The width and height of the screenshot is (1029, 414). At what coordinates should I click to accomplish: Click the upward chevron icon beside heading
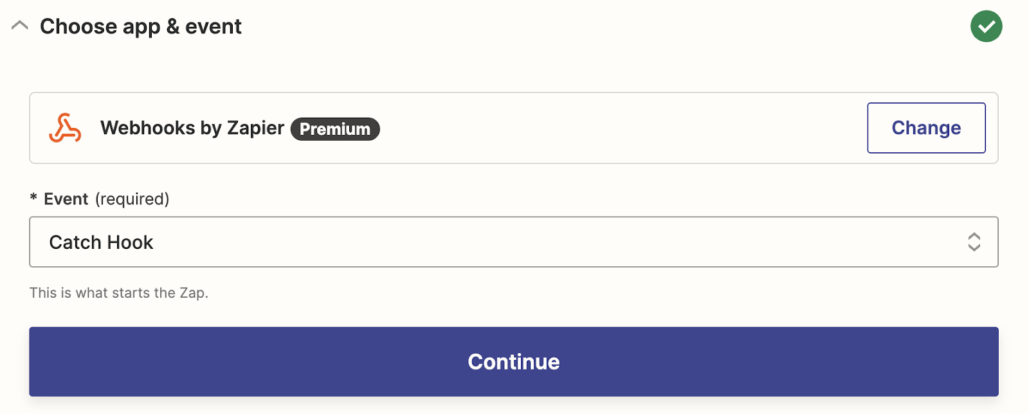click(20, 26)
